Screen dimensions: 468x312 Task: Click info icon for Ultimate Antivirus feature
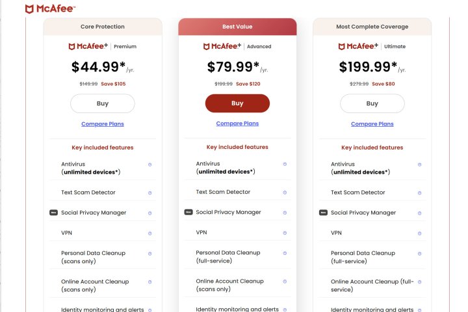click(x=419, y=164)
